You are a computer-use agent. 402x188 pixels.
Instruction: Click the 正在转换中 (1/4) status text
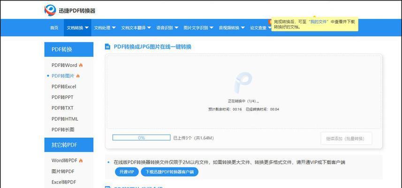tap(243, 101)
